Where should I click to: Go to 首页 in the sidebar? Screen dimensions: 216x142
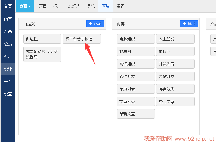coord(8,6)
